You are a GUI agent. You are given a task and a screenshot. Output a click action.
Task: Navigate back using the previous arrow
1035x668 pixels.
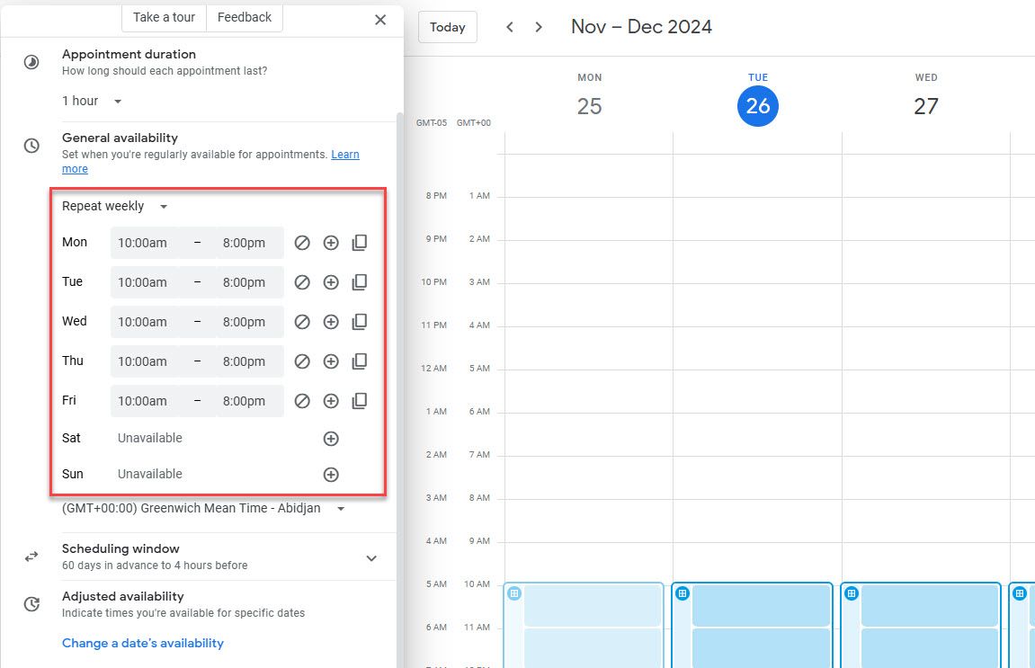point(509,26)
